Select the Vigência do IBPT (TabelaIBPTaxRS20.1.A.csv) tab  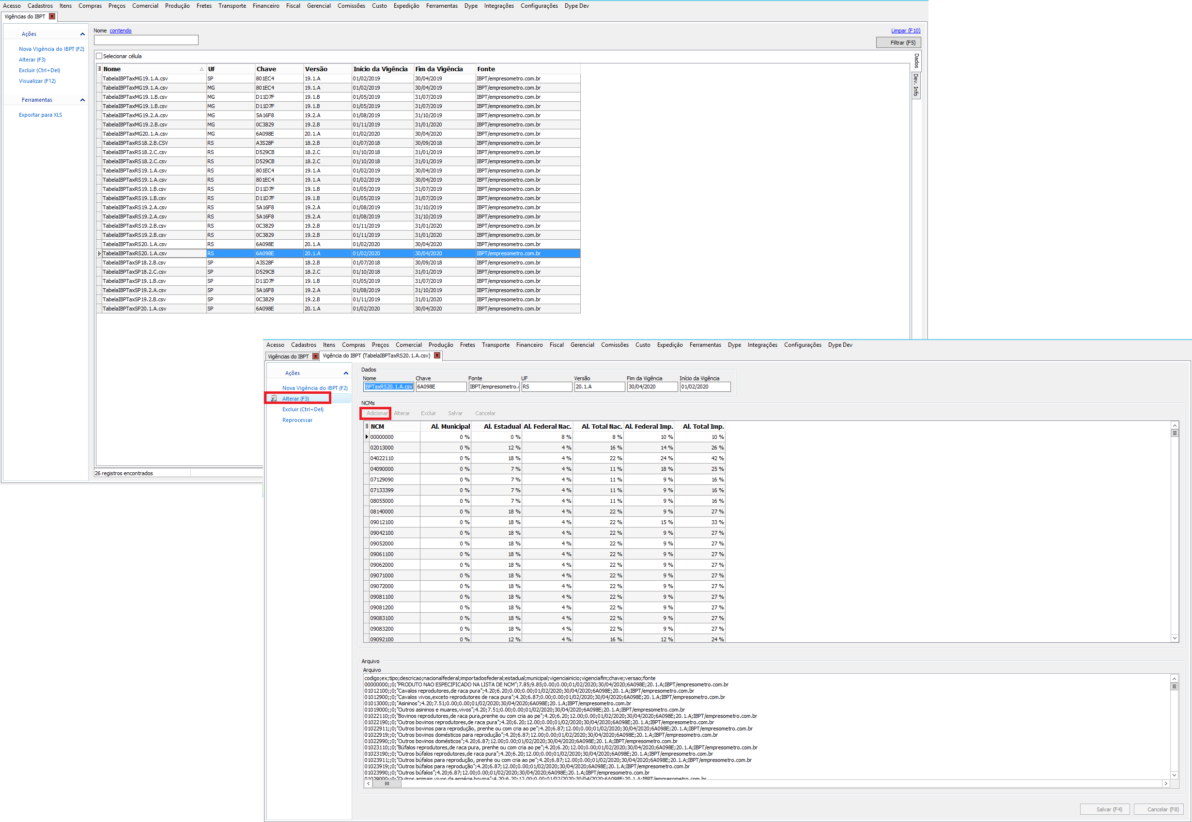click(376, 356)
